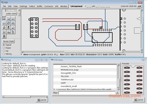Click the PCB Log horizontal scrollbar
The image size is (147, 104).
pyautogui.click(x=25, y=97)
